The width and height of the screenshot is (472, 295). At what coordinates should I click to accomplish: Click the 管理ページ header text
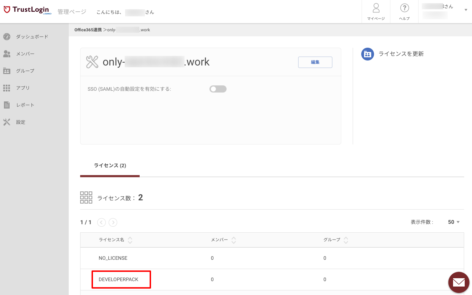click(72, 12)
